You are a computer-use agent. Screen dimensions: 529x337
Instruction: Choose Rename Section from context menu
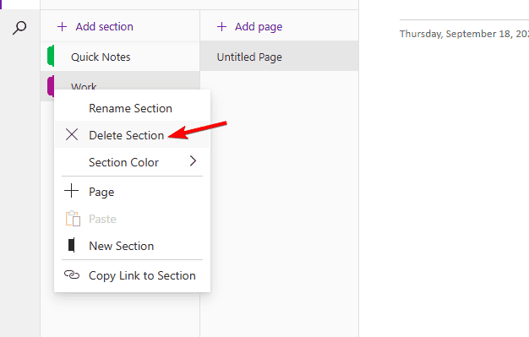[132, 108]
